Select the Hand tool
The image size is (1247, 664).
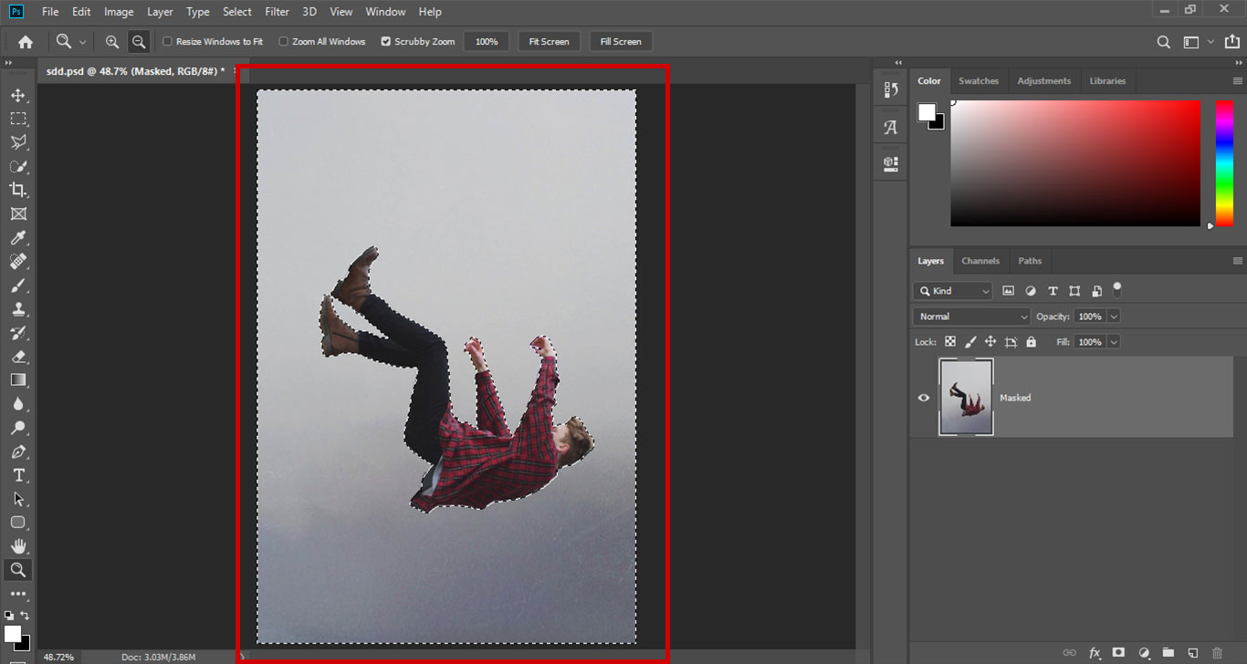18,546
